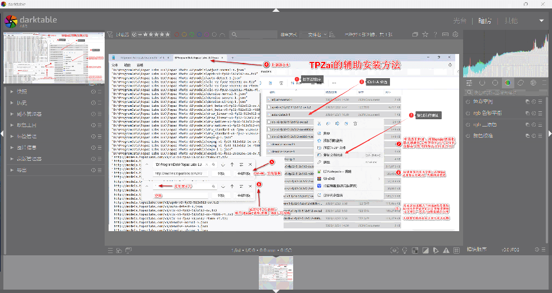Toggle clipping indication half-filled square icon
Image resolution: width=552 pixels, height=293 pixels.
click(425, 250)
